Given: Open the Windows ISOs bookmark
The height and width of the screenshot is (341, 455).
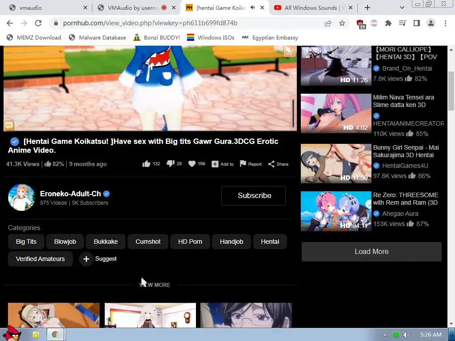Looking at the screenshot, I should 211,38.
